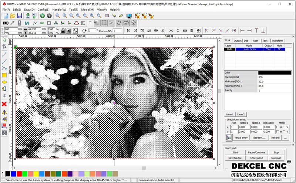
Task: Enable Mirror H checkbox in the X row
Action: (278, 127)
